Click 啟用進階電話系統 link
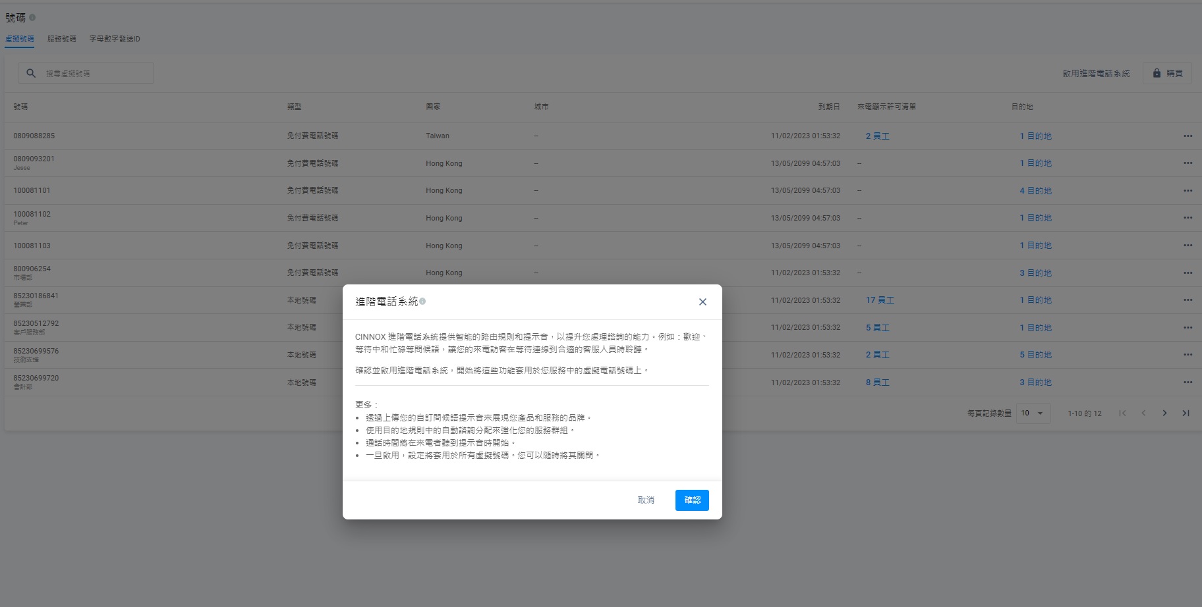Screen dimensions: 1202x607 pos(1096,74)
